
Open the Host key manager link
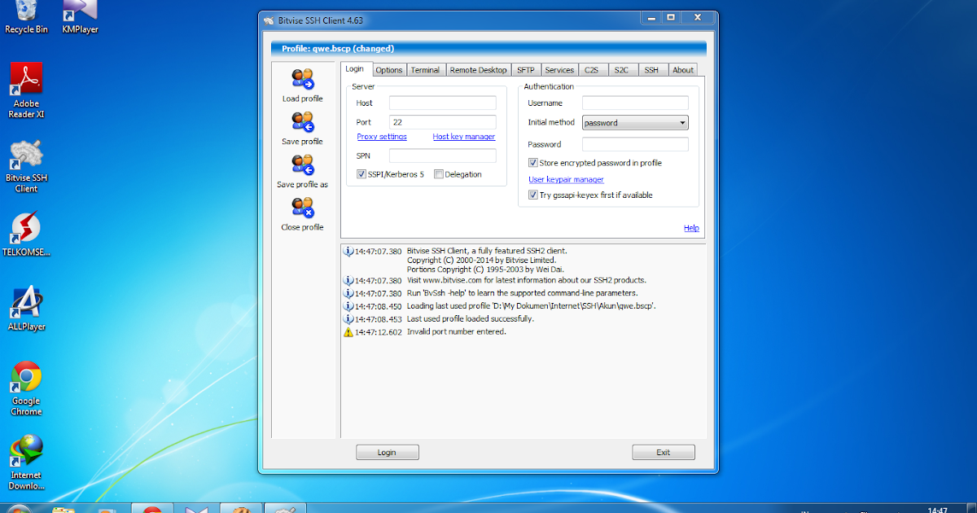click(x=464, y=137)
